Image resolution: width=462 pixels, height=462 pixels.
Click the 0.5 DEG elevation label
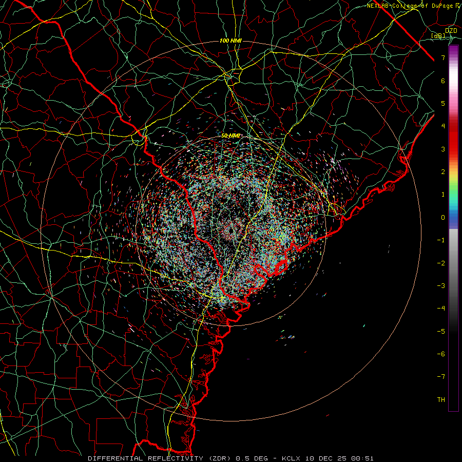click(252, 458)
